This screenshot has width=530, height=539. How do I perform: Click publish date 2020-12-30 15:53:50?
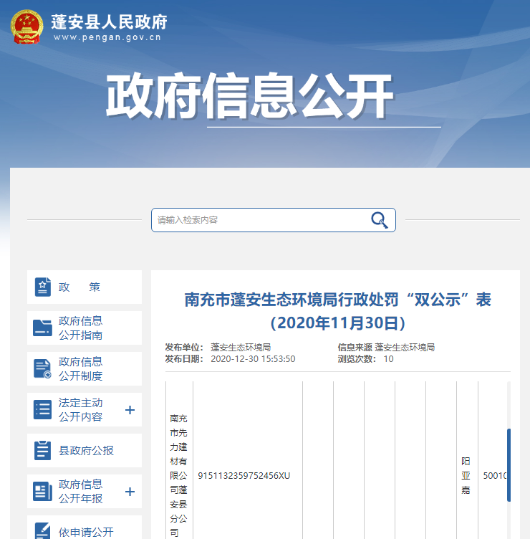253,359
